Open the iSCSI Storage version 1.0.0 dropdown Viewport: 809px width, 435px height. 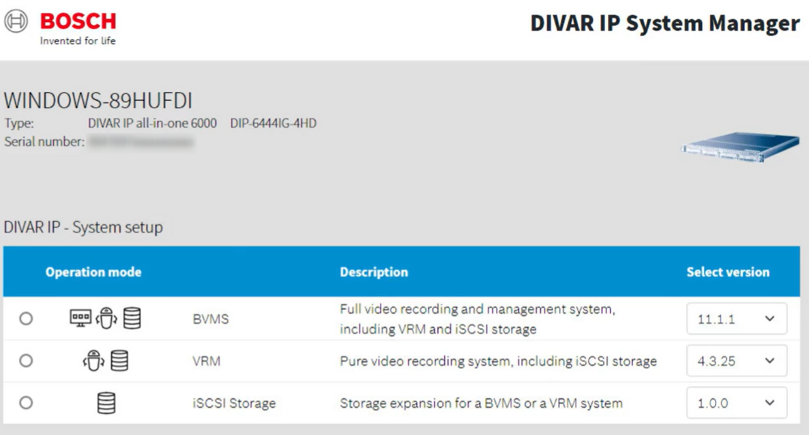tap(736, 403)
